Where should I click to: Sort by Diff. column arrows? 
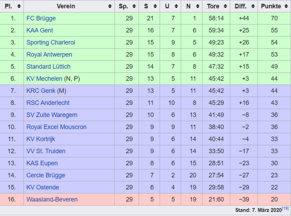[x=253, y=6]
